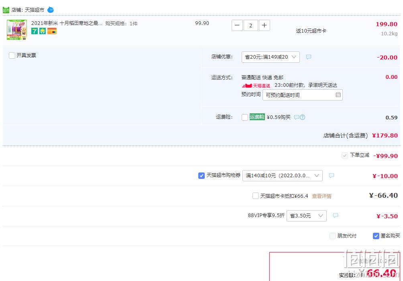The width and height of the screenshot is (403, 281).
Task: Click the note icon beside the 店铺优惠 dropdown
Action: 309,57
